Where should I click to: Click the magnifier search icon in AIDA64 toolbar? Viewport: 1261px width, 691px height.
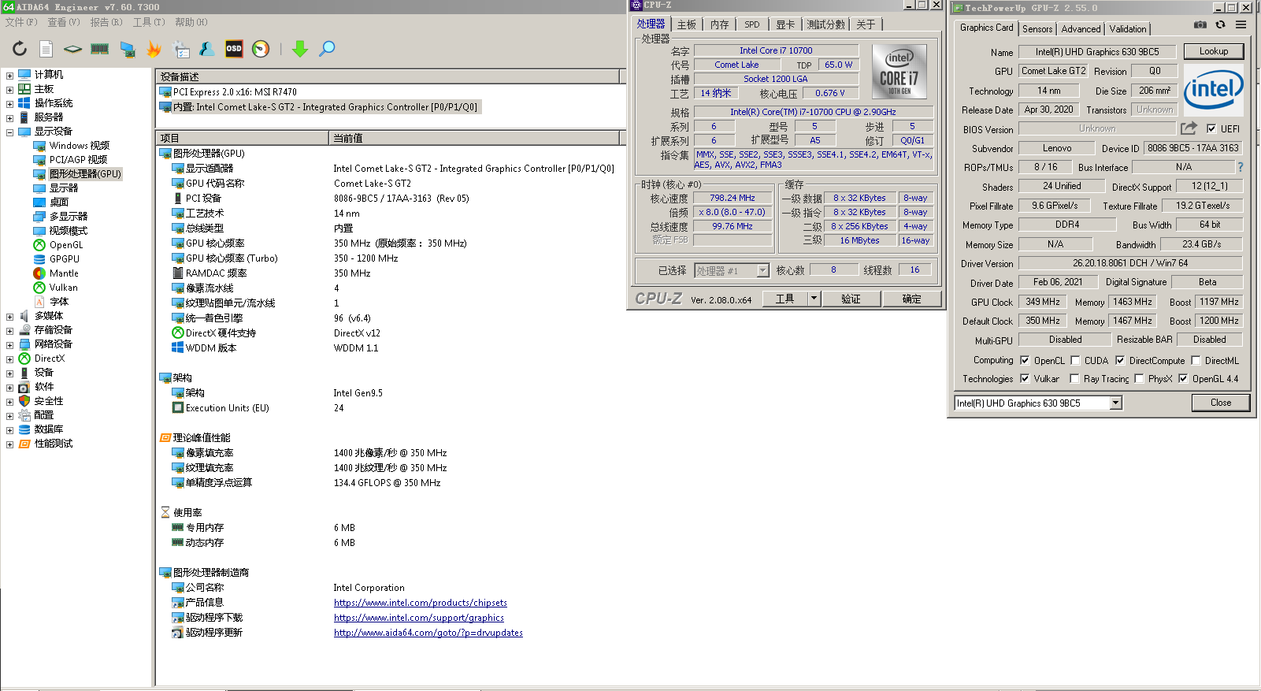coord(327,49)
